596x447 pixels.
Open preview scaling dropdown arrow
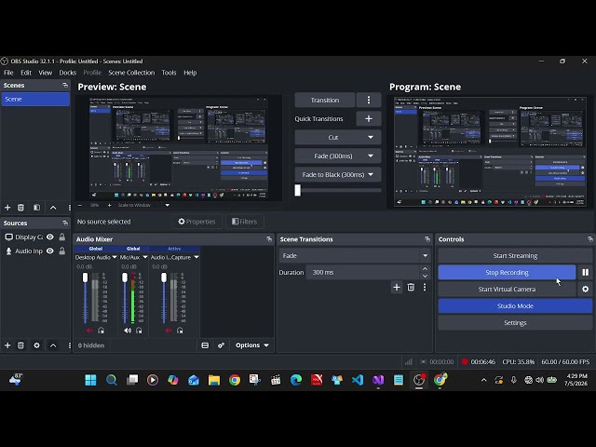coord(168,205)
